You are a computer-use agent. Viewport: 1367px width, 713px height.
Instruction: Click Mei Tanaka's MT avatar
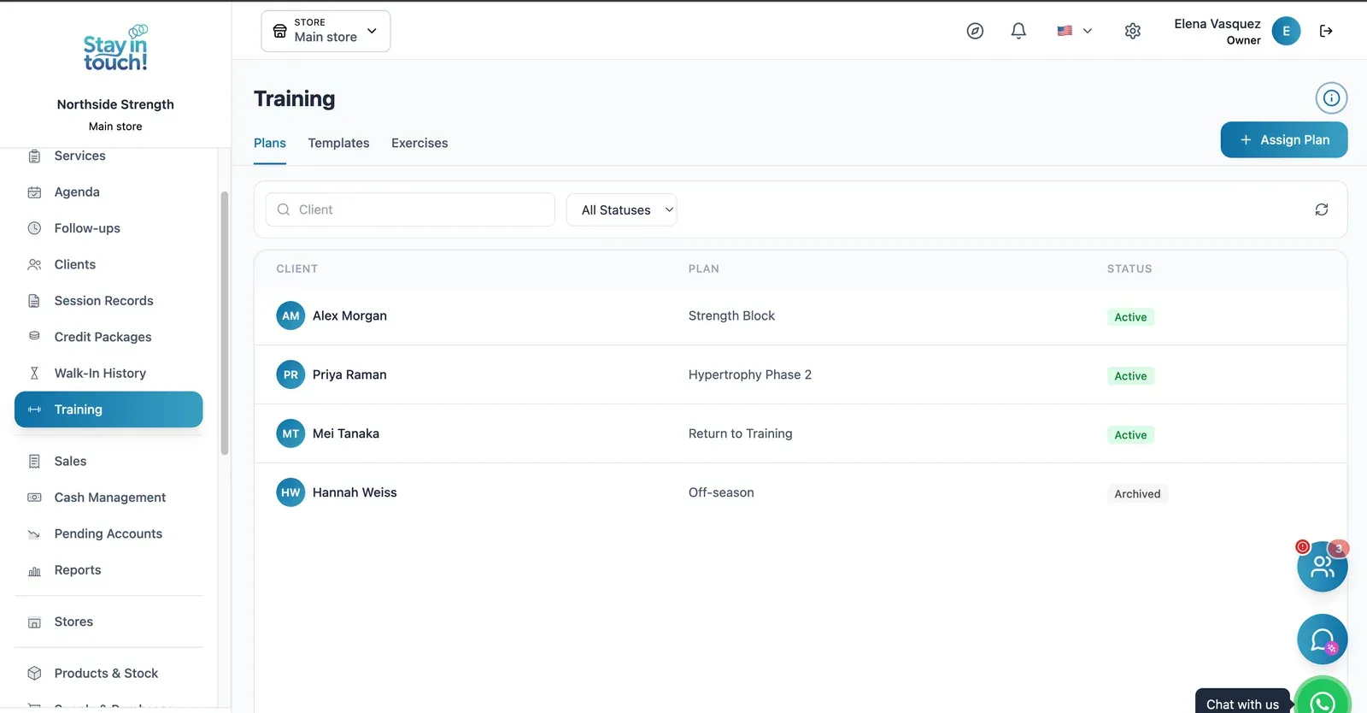pyautogui.click(x=290, y=433)
